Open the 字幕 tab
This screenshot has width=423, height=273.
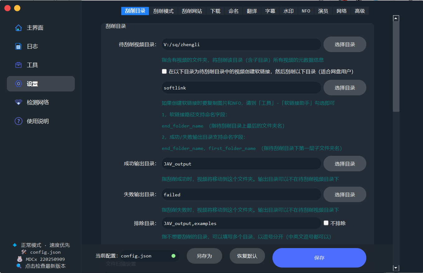pos(270,11)
